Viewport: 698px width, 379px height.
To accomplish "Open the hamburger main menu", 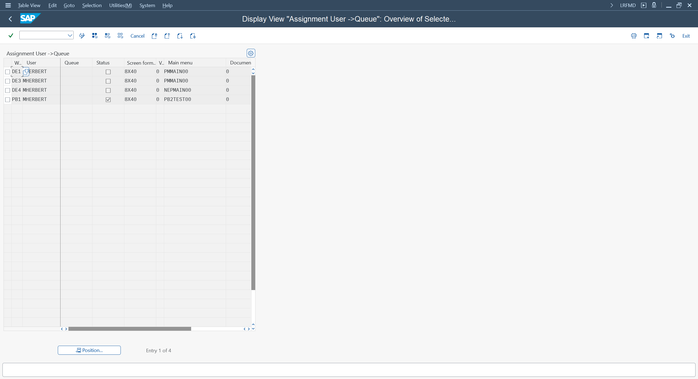I will pos(8,5).
